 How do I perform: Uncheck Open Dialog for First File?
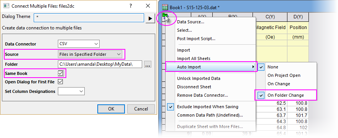(x=61, y=82)
